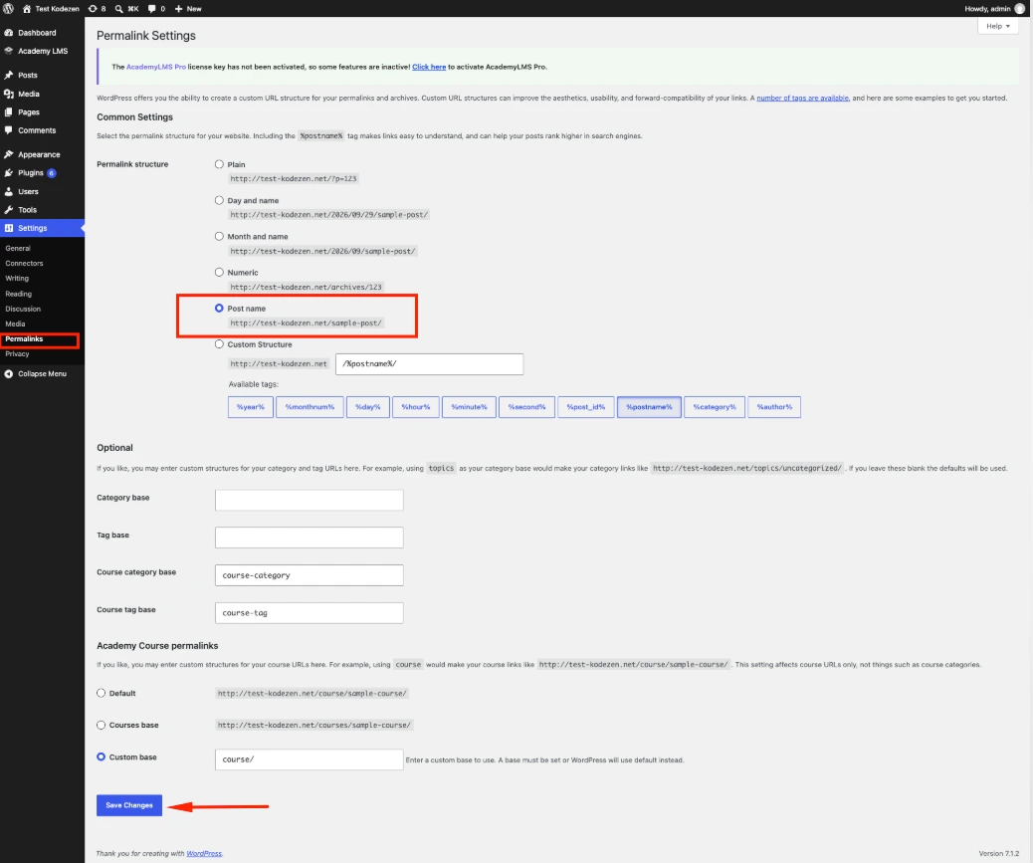The height and width of the screenshot is (863, 1033).
Task: Click the Posts pushpin icon
Action: tap(9, 75)
